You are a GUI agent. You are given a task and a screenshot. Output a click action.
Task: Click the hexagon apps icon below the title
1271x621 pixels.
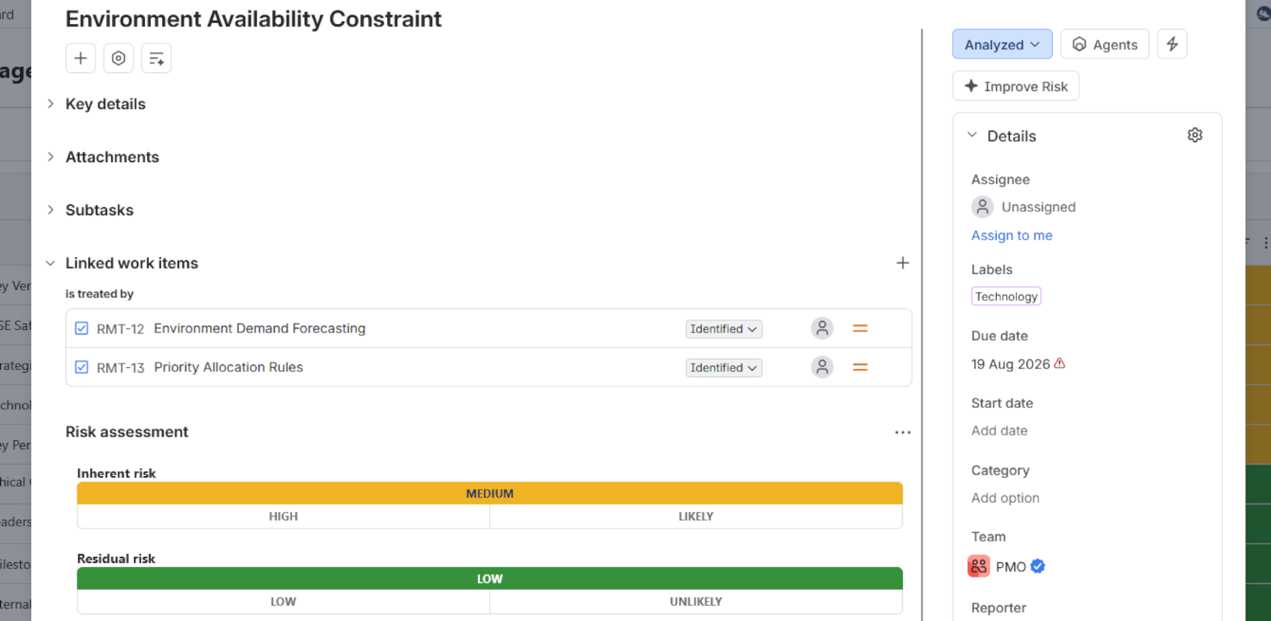(x=118, y=58)
